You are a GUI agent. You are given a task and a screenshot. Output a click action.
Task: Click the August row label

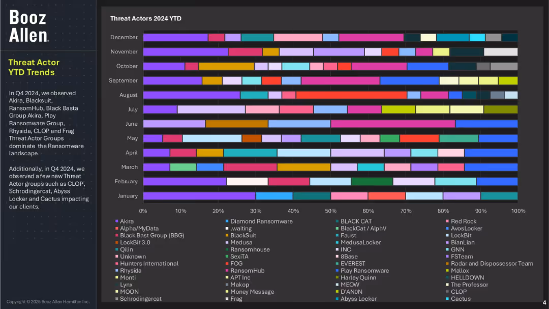pyautogui.click(x=128, y=95)
